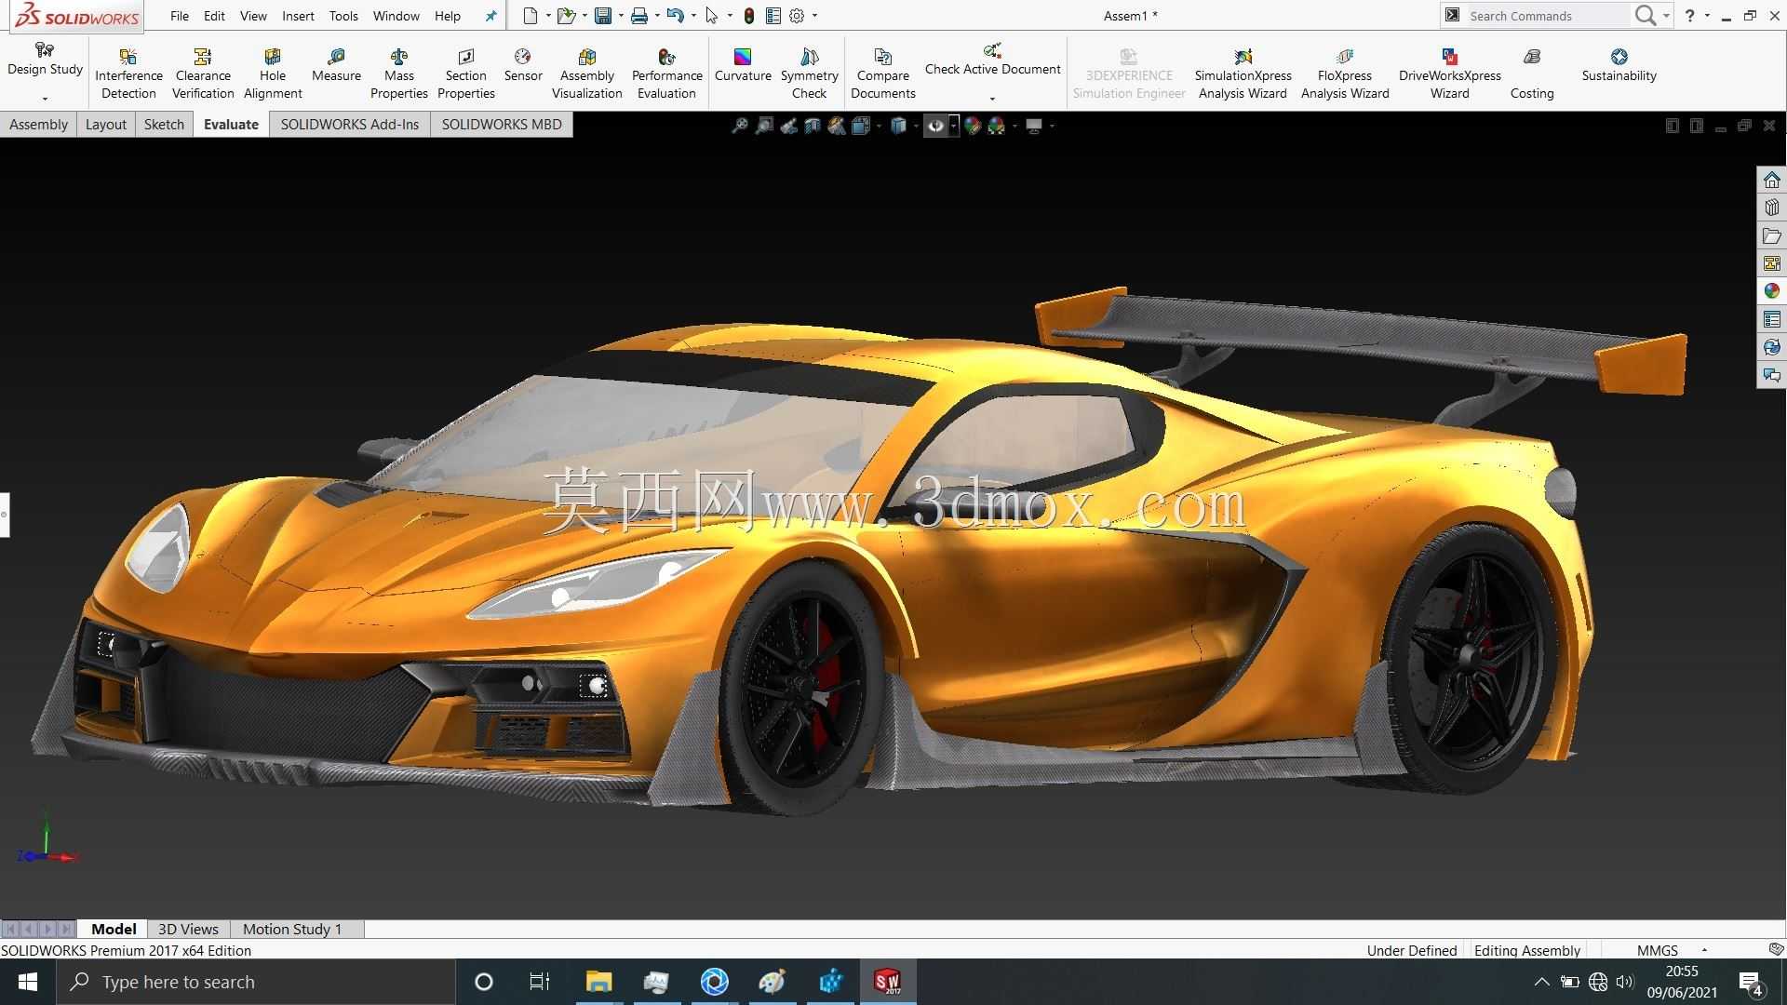Switch to SOLIDWORKS MBD tab
Image resolution: width=1787 pixels, height=1005 pixels.
[x=502, y=124]
